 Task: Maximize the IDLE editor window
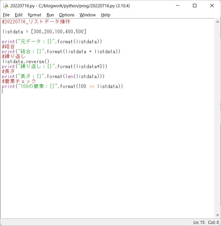coord(195,6)
